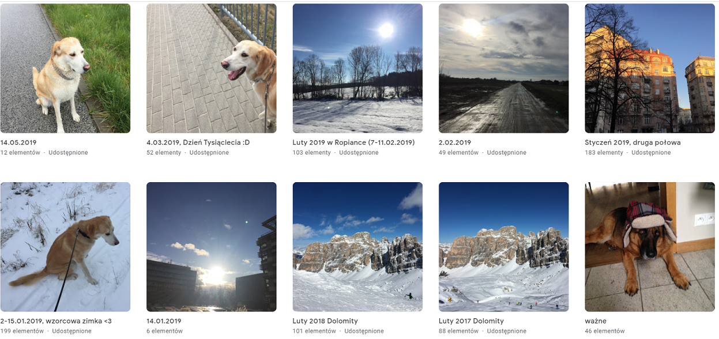719x339 pixels.
Task: Click '4.03.2019, Dzień Tysiąclecia :D' title
Action: pos(198,142)
